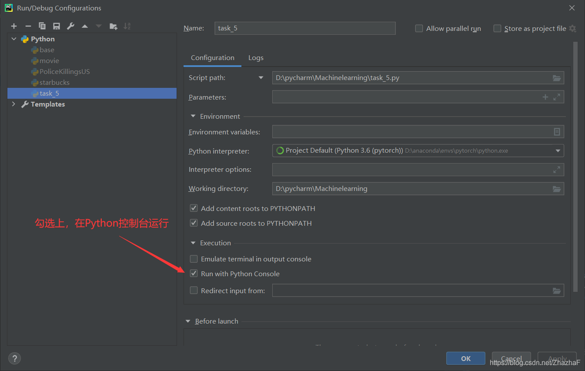Switch to the Configuration tab
This screenshot has height=371, width=585.
click(x=213, y=58)
